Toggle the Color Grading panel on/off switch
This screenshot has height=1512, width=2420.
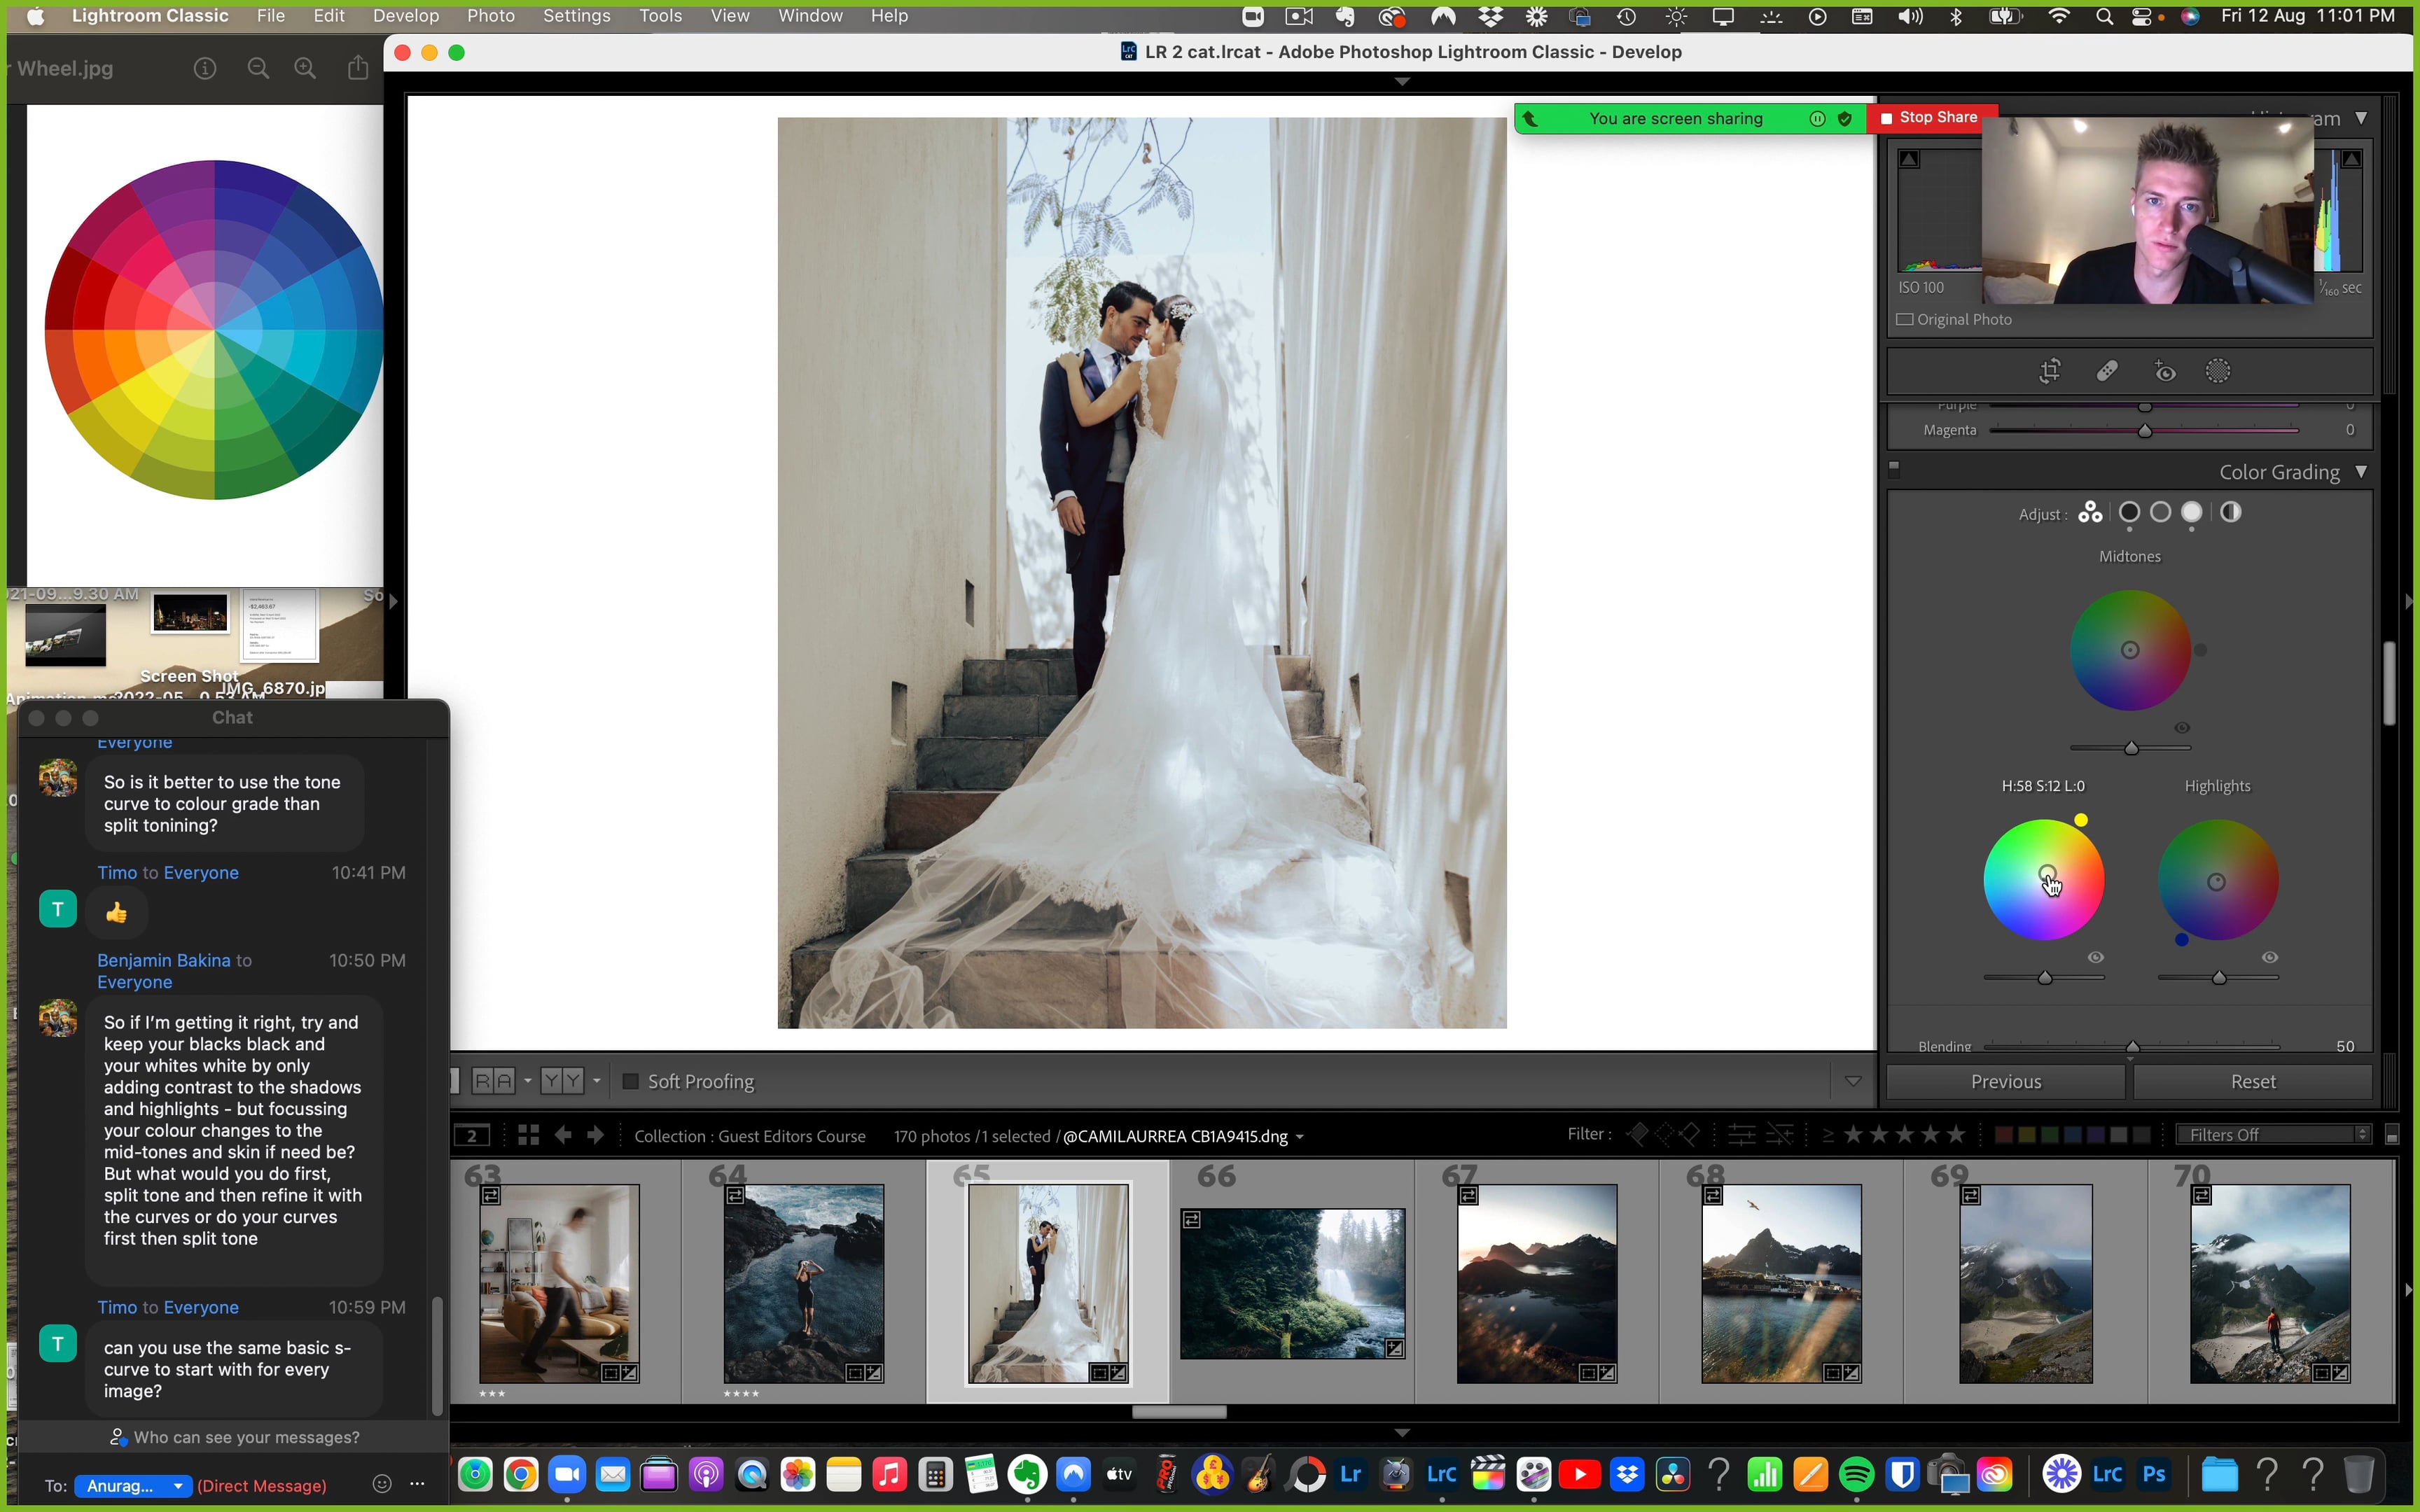[1894, 468]
